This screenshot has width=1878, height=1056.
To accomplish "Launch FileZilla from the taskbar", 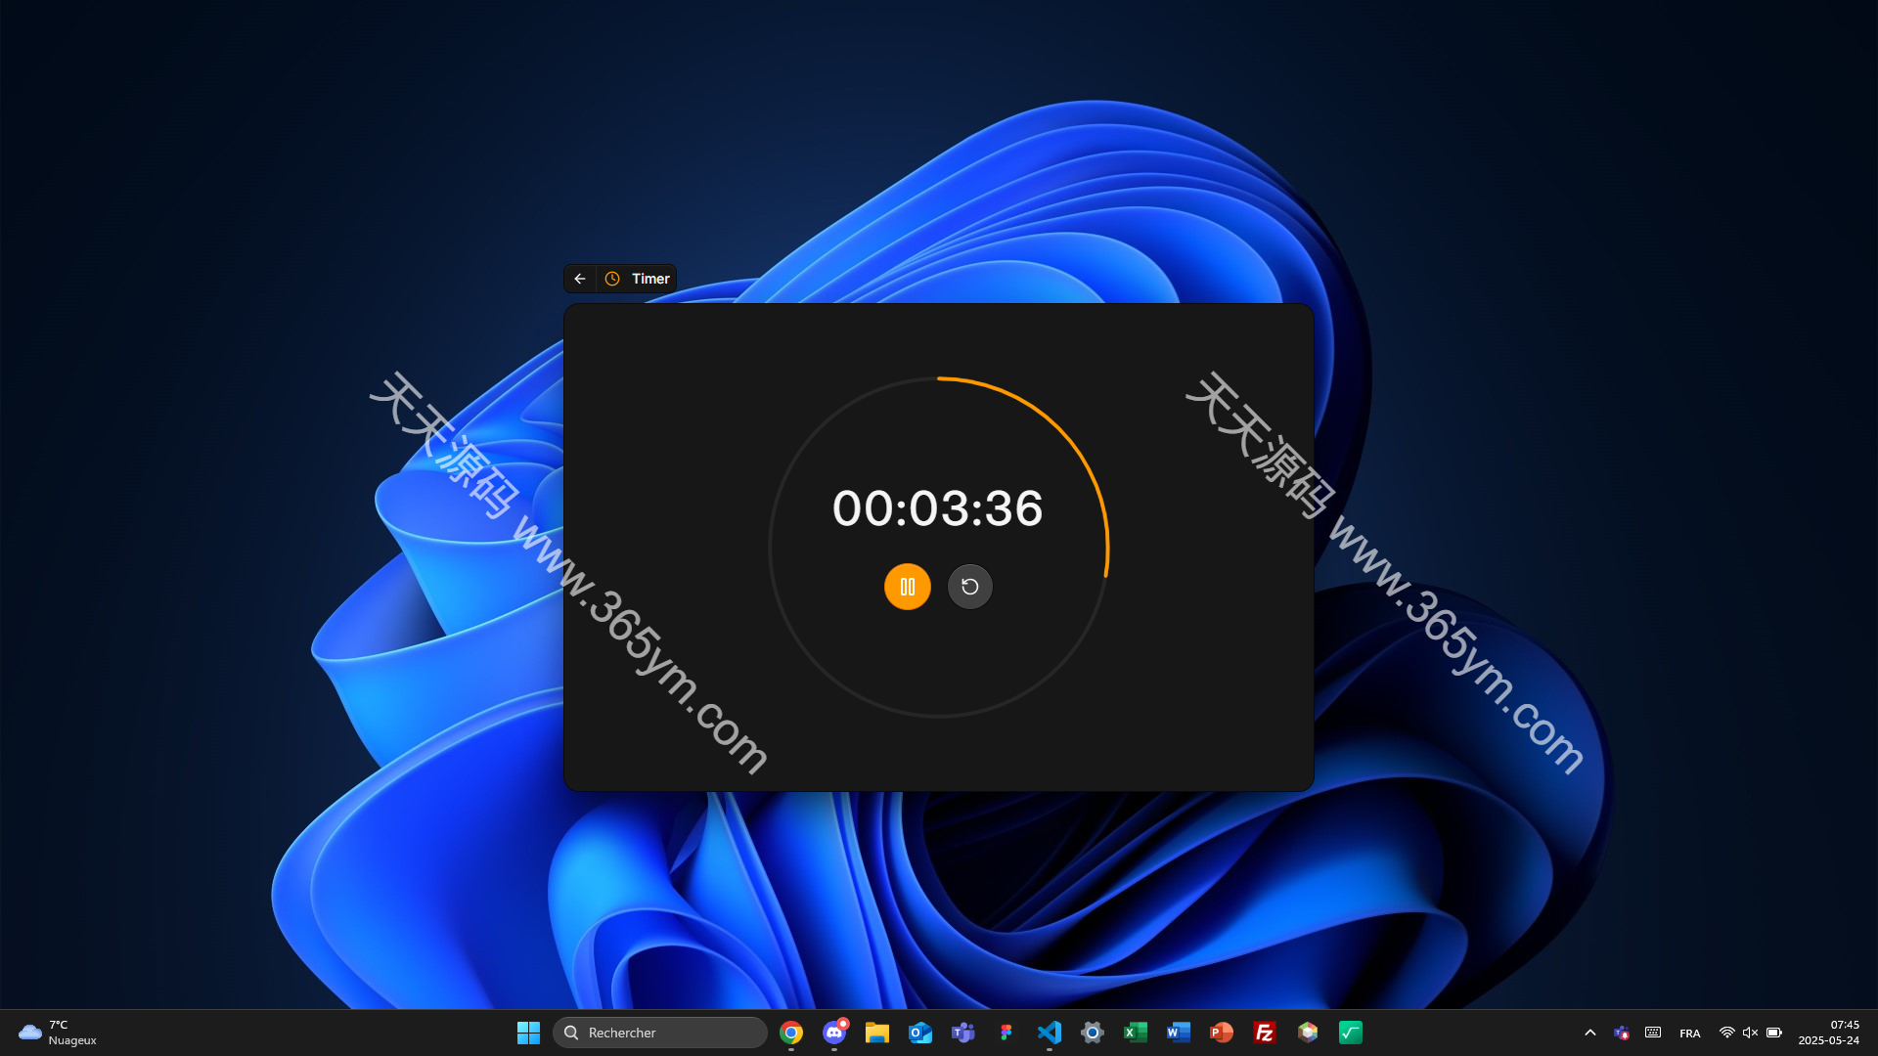I will point(1264,1032).
